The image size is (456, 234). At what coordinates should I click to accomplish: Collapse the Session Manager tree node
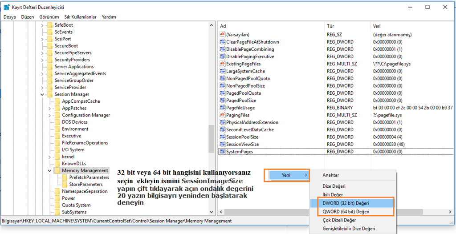42,94
